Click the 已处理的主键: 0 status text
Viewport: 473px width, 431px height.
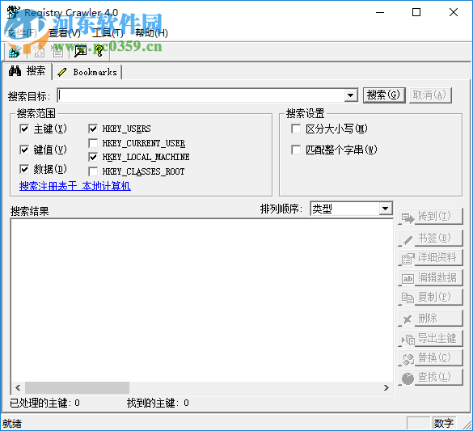(44, 403)
